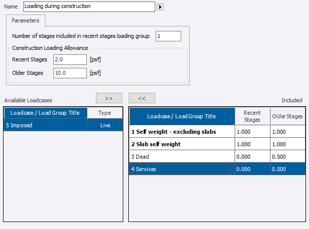This screenshot has width=309, height=229.
Task: Click the Recent Stages factor for Dead
Action: tap(252, 157)
